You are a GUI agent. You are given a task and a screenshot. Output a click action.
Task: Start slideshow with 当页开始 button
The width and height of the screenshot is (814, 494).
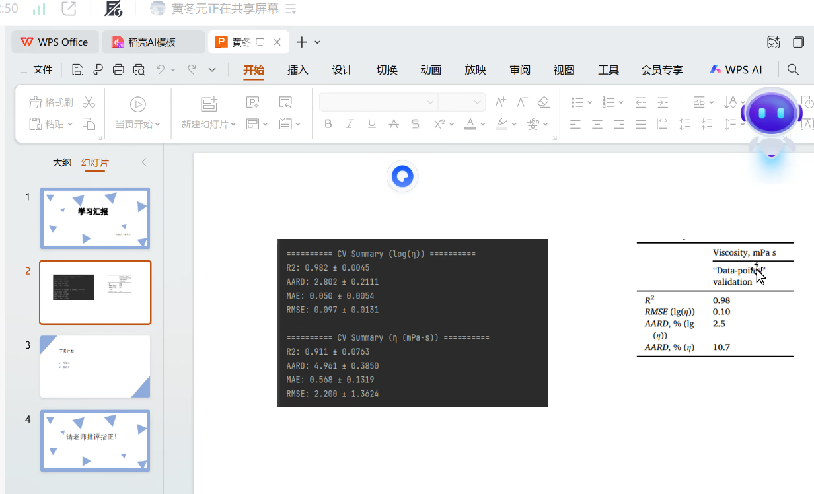point(137,124)
